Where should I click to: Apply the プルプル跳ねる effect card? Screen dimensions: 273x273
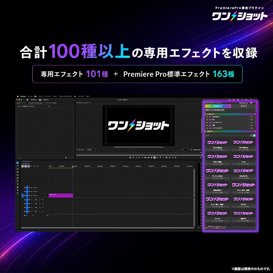tap(218, 144)
